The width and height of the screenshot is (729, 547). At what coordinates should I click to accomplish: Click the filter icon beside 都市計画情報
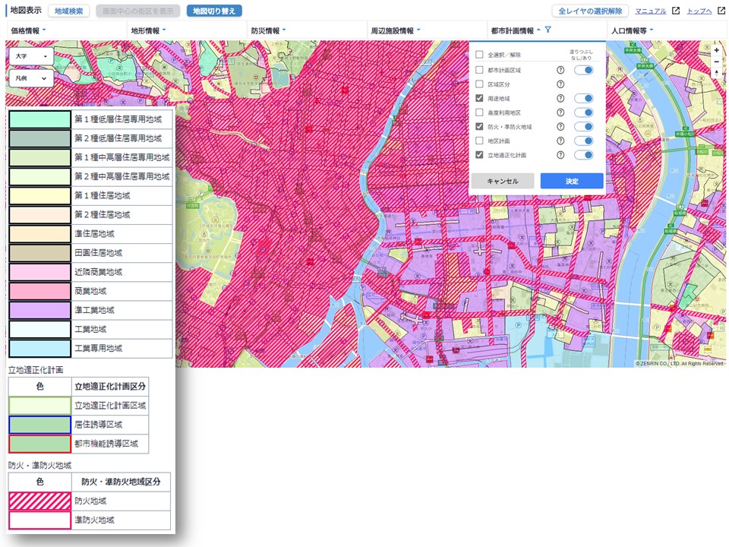(548, 30)
